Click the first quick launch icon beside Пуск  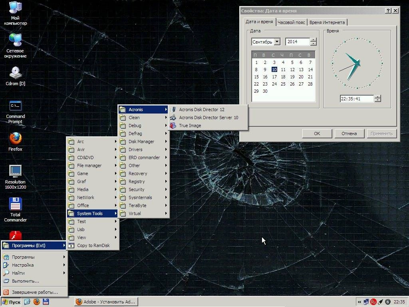[x=27, y=302]
